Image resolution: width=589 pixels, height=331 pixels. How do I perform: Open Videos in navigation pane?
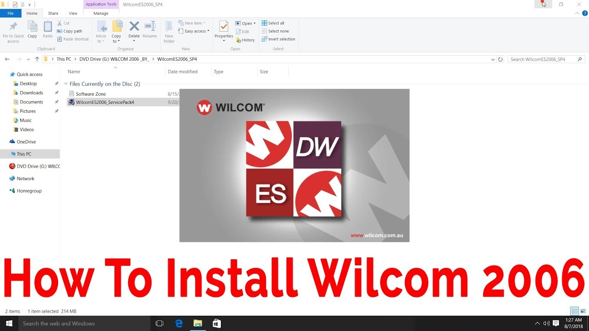pos(27,130)
